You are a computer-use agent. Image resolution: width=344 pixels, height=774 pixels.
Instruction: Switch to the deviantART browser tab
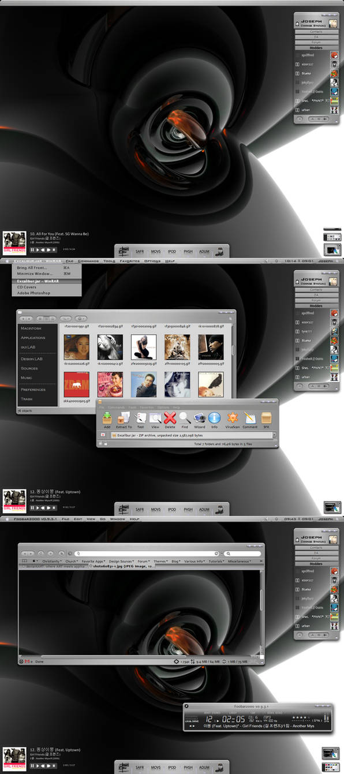pos(53,567)
